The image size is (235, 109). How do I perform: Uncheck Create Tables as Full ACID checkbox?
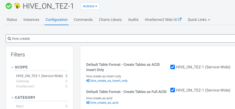click(173, 90)
